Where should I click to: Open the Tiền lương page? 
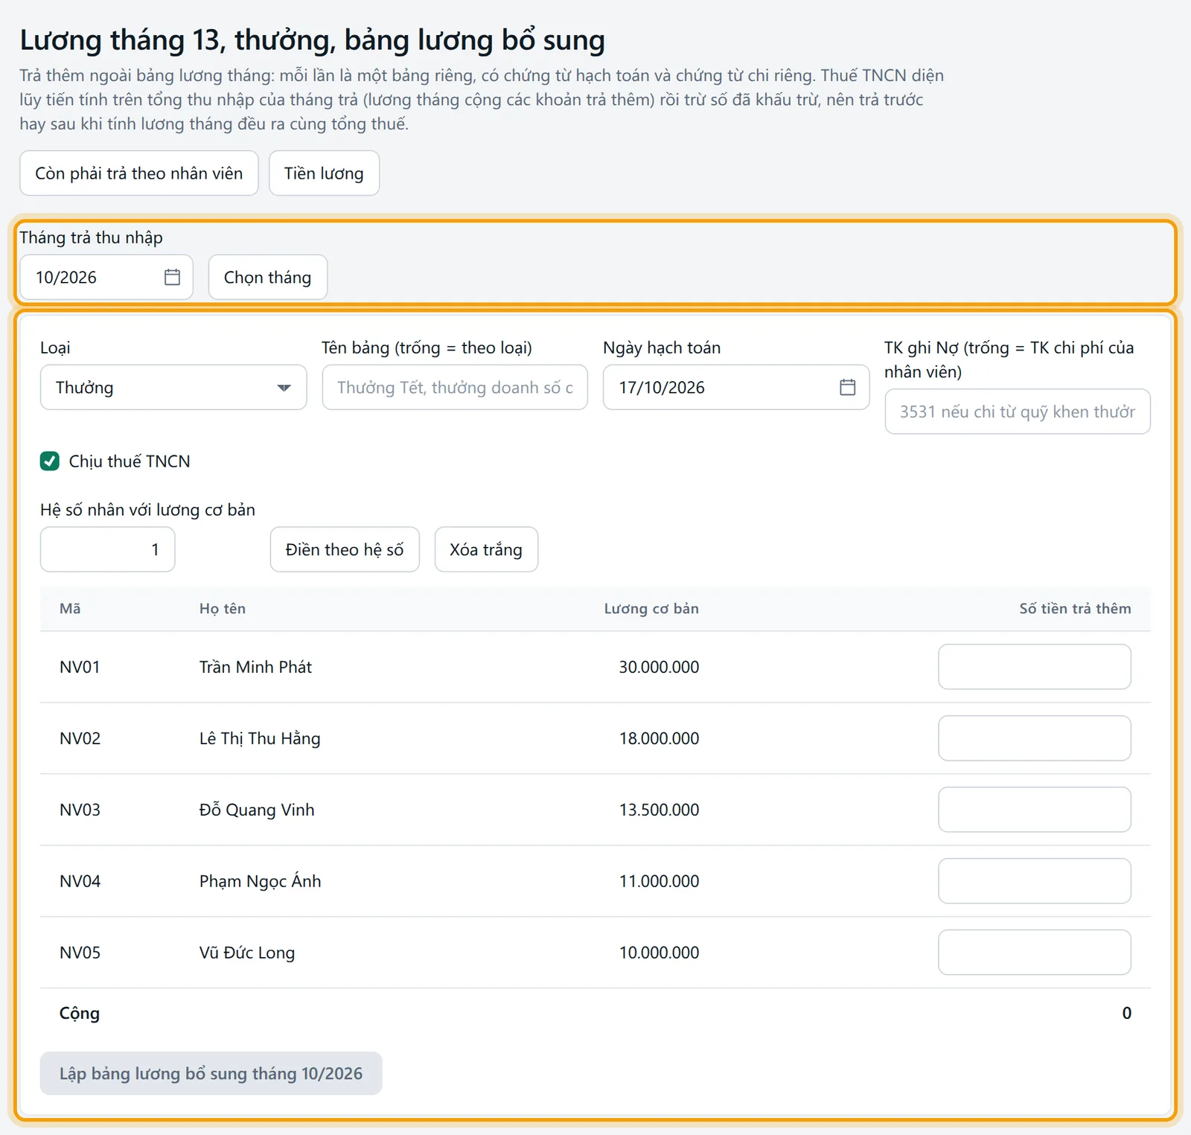pos(324,173)
